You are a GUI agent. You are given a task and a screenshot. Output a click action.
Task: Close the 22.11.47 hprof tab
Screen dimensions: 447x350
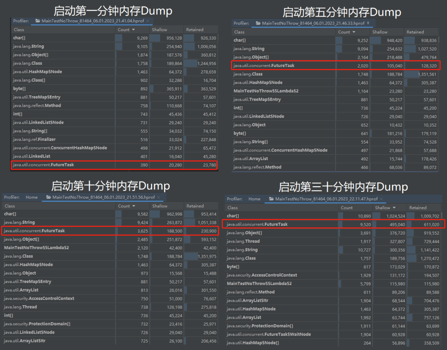(x=382, y=199)
